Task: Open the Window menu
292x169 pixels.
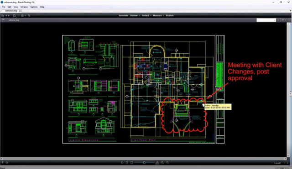Action: 24,7
